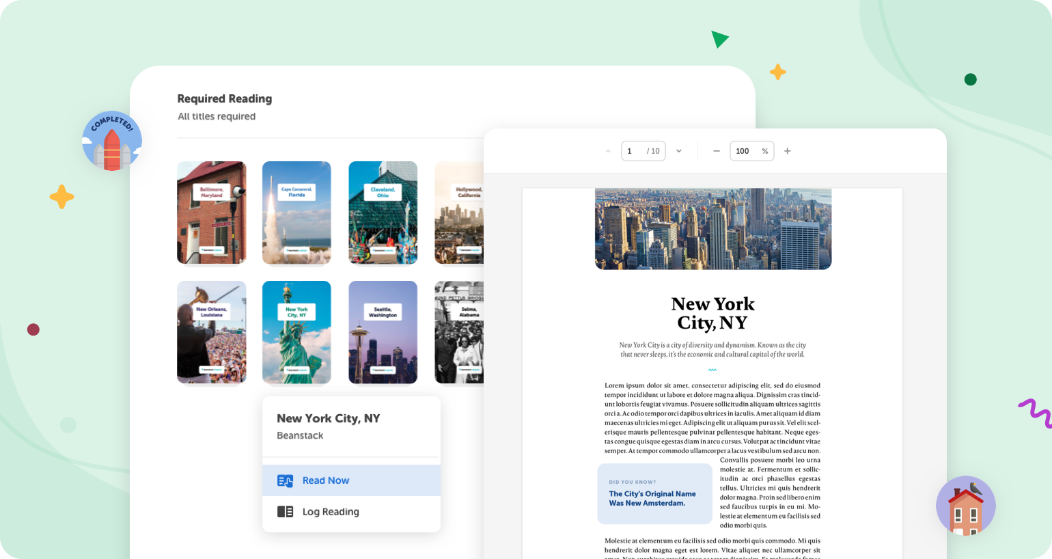Choose Log Reading from the popup menu
1052x559 pixels.
[x=351, y=512]
